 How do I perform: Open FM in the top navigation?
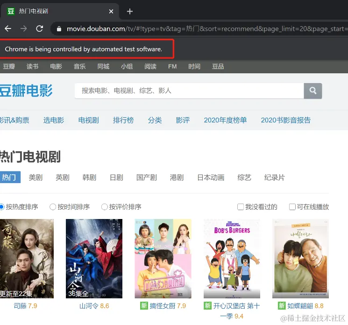pyautogui.click(x=172, y=66)
